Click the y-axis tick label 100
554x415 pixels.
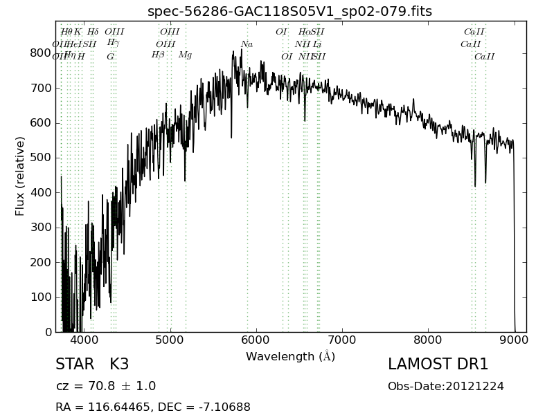tap(41, 297)
